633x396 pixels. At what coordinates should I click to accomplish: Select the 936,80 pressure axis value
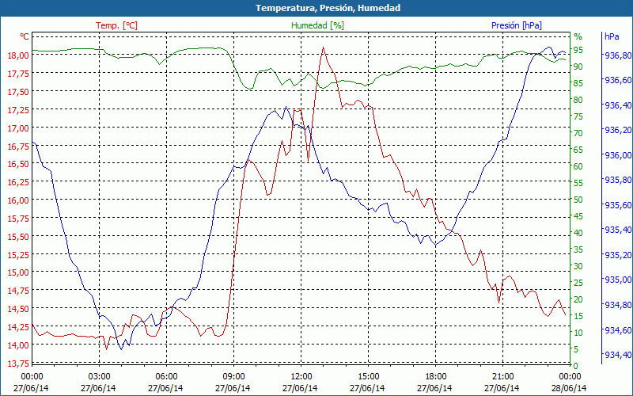[x=616, y=55]
